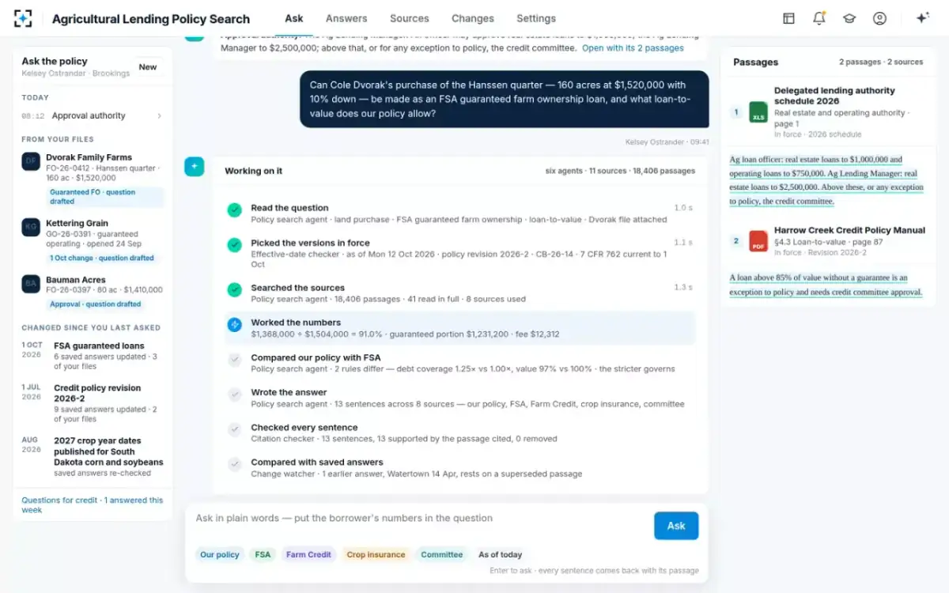Click the sparkle assistant icon

pyautogui.click(x=922, y=18)
